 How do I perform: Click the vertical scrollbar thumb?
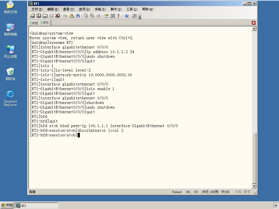[x=254, y=158]
